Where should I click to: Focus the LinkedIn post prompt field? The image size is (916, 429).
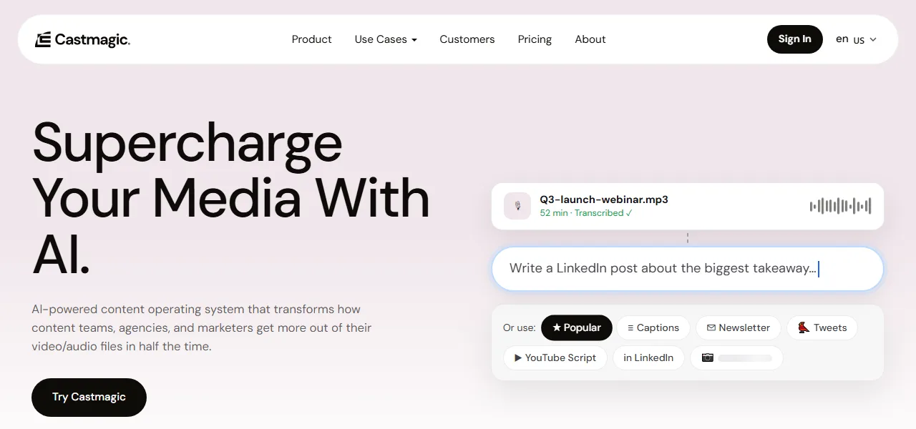click(688, 269)
